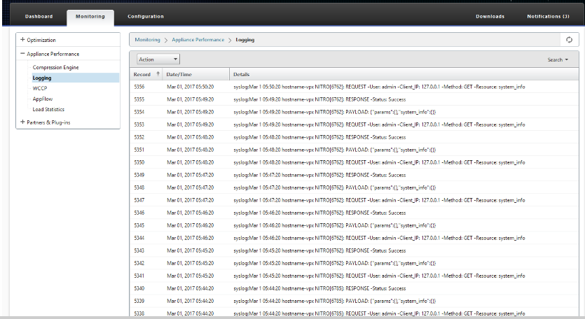Click Appliance Performance breadcrumb link
Screen dimensions: 585x319
[x=198, y=40]
